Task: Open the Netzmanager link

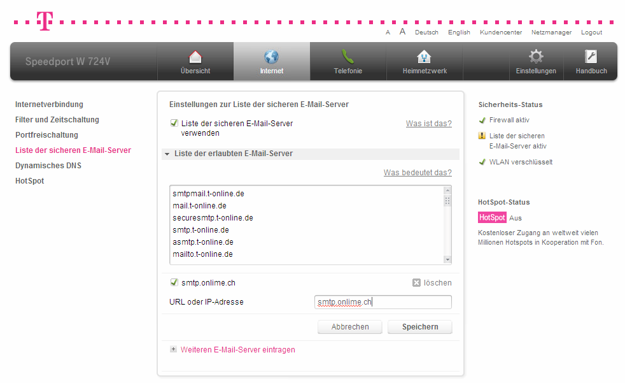Action: click(551, 33)
